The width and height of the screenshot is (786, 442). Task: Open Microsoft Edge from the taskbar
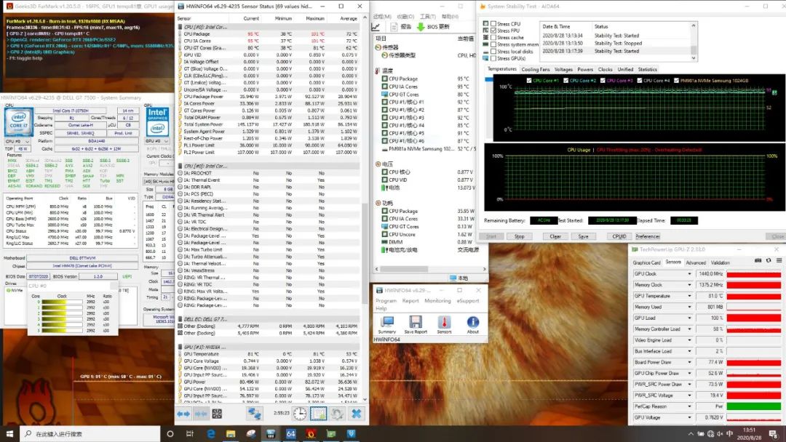coord(211,434)
